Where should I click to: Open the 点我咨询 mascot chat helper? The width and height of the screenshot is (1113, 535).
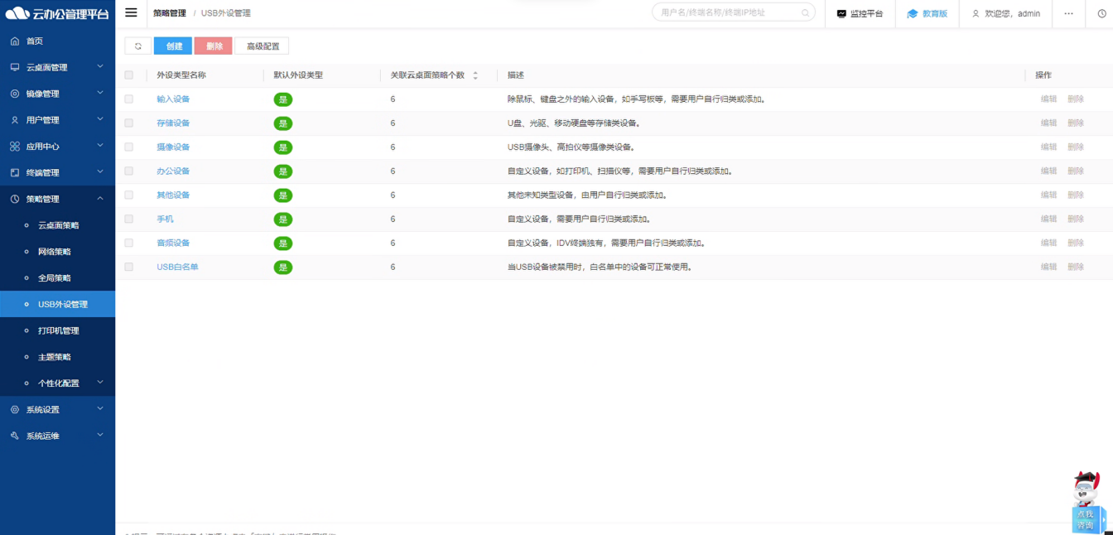pyautogui.click(x=1086, y=501)
